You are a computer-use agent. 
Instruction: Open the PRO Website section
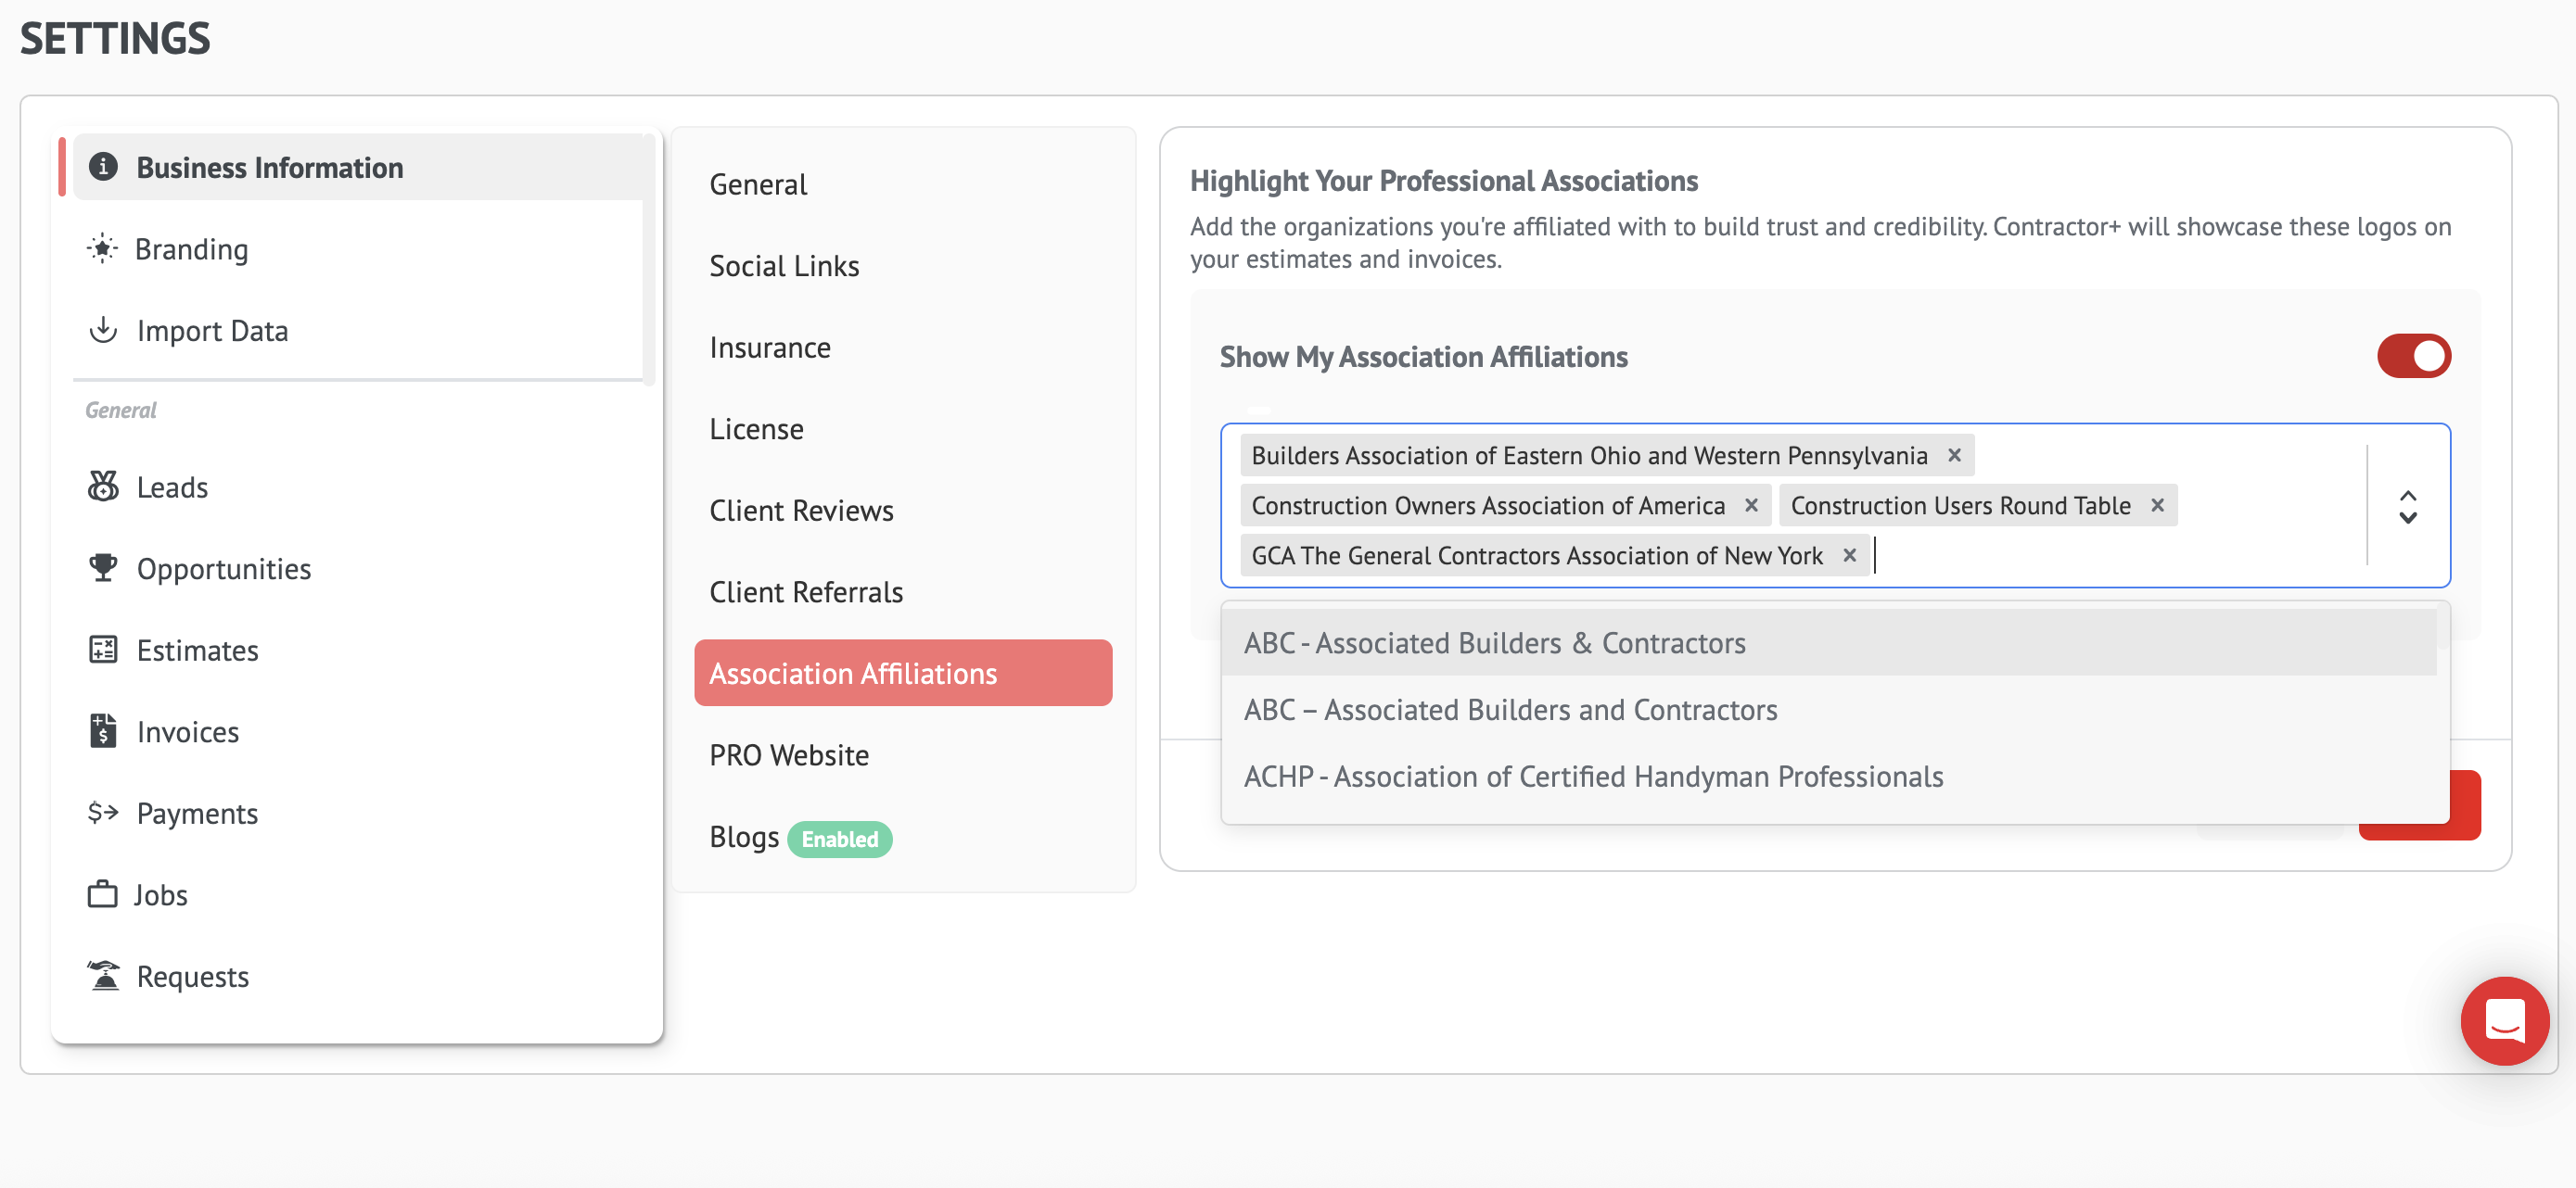(788, 754)
